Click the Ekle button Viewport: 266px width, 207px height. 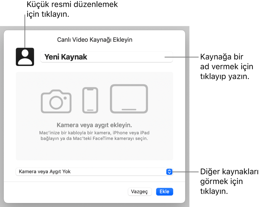(x=165, y=192)
